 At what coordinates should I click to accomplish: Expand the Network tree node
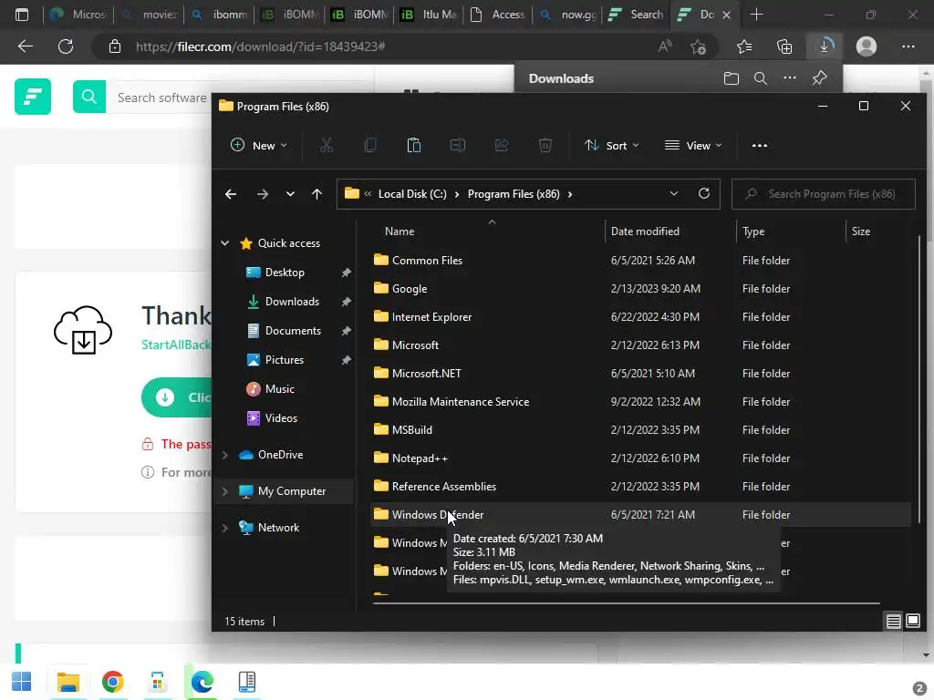[x=225, y=528]
